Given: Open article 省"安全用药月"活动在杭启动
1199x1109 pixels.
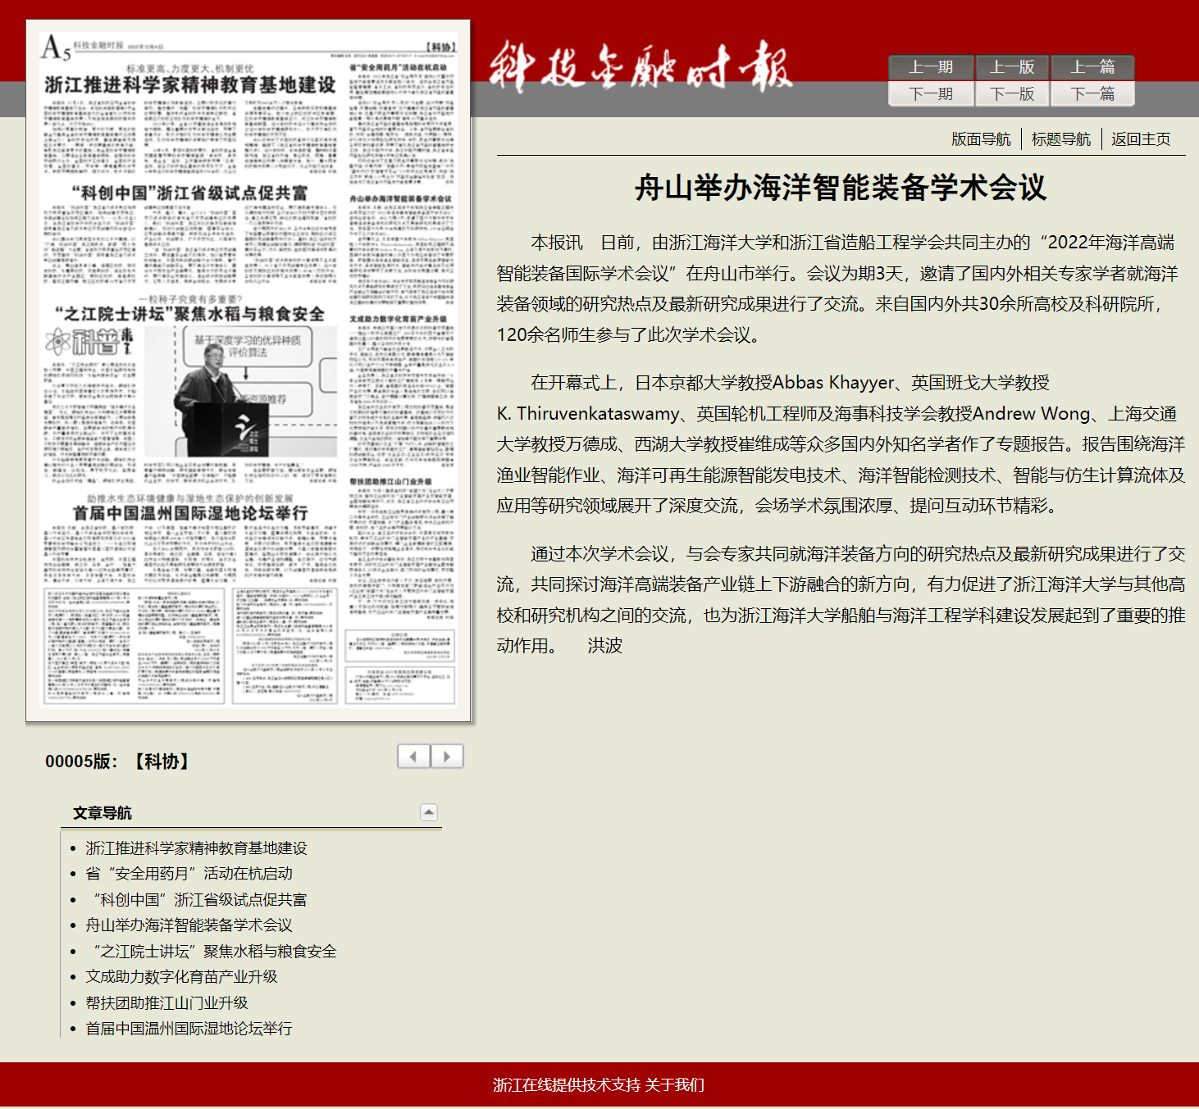Looking at the screenshot, I should click(x=189, y=874).
